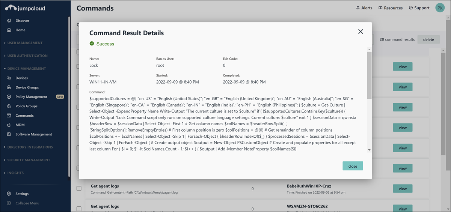Expand the Directory Integrations section

click(x=30, y=147)
